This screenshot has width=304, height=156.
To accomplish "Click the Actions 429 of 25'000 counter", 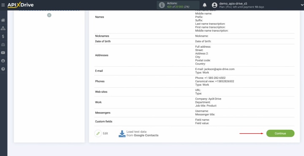I will tap(178, 5).
